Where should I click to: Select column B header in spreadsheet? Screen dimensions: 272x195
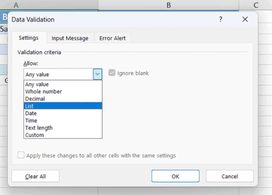(x=169, y=5)
